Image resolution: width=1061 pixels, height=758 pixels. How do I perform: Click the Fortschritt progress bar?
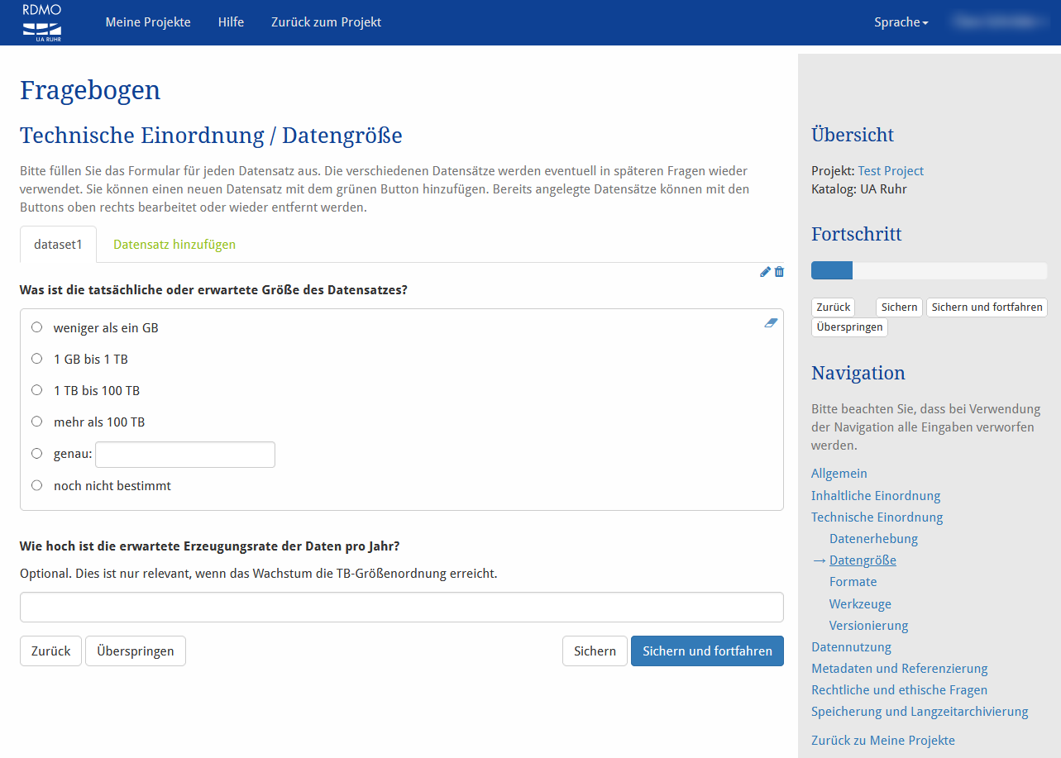coord(929,270)
